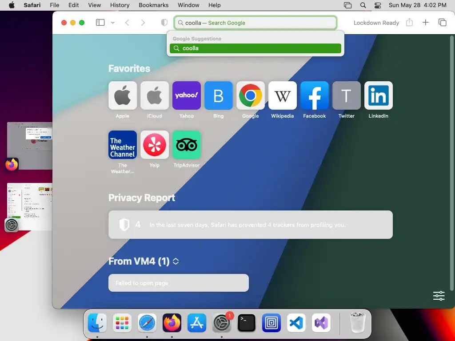
Task: Open the Facebook favorite
Action: (314, 95)
